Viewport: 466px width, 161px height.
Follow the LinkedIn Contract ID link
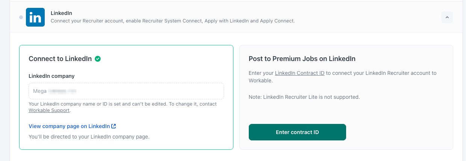pos(300,73)
